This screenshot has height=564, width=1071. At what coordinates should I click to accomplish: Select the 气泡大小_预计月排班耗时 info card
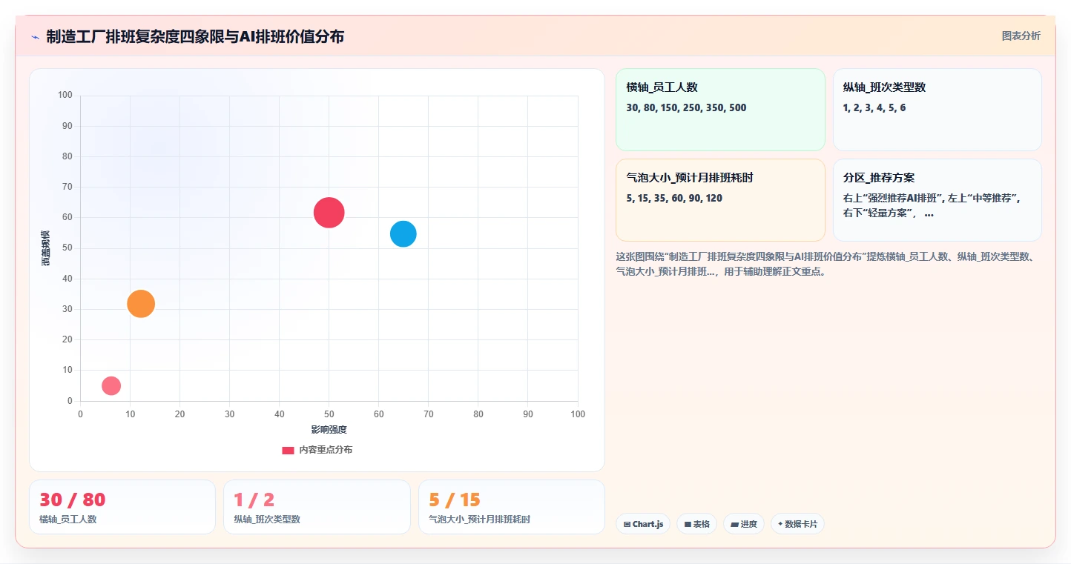(720, 200)
